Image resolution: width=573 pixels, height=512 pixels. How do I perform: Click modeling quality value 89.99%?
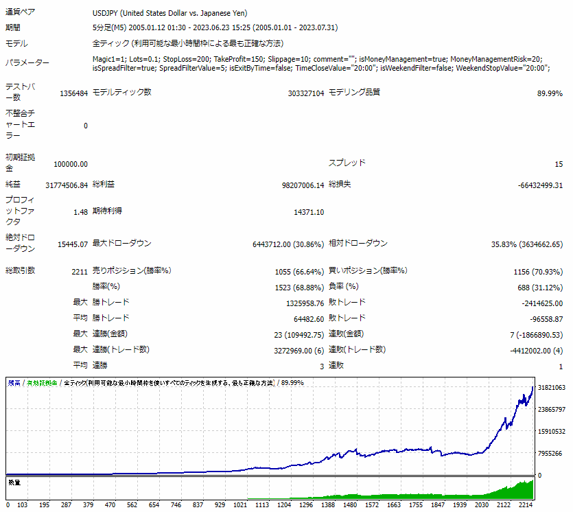coord(550,93)
